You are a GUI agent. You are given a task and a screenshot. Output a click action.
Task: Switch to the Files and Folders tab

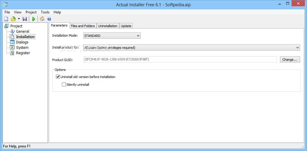pyautogui.click(x=83, y=26)
